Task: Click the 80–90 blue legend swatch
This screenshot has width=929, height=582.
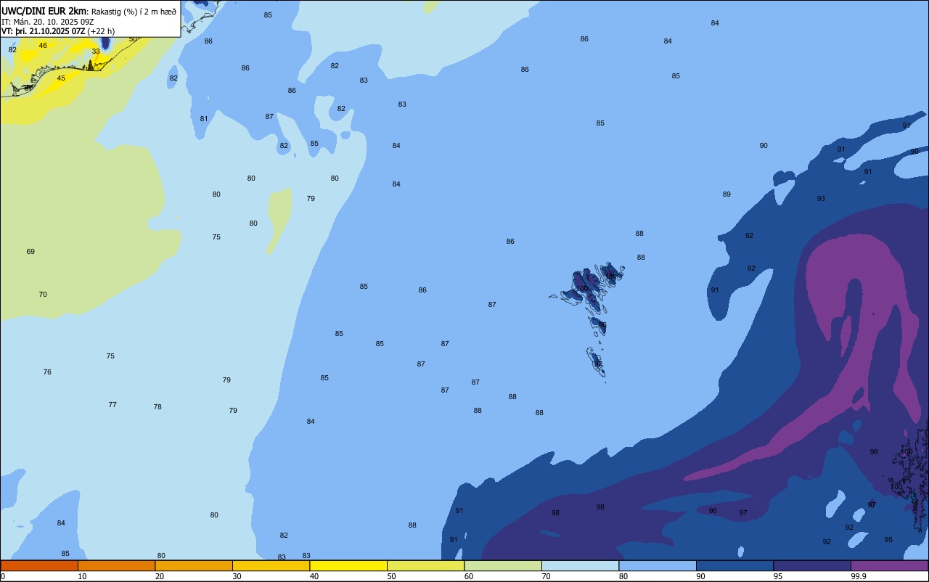Action: 658,566
